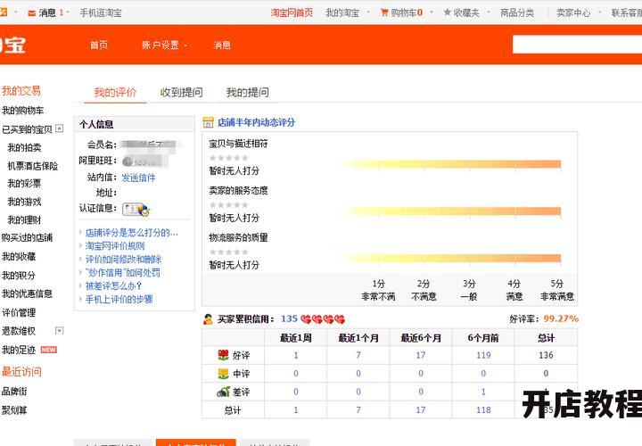
Task: Click the 收藏夹 star icon
Action: pos(447,12)
